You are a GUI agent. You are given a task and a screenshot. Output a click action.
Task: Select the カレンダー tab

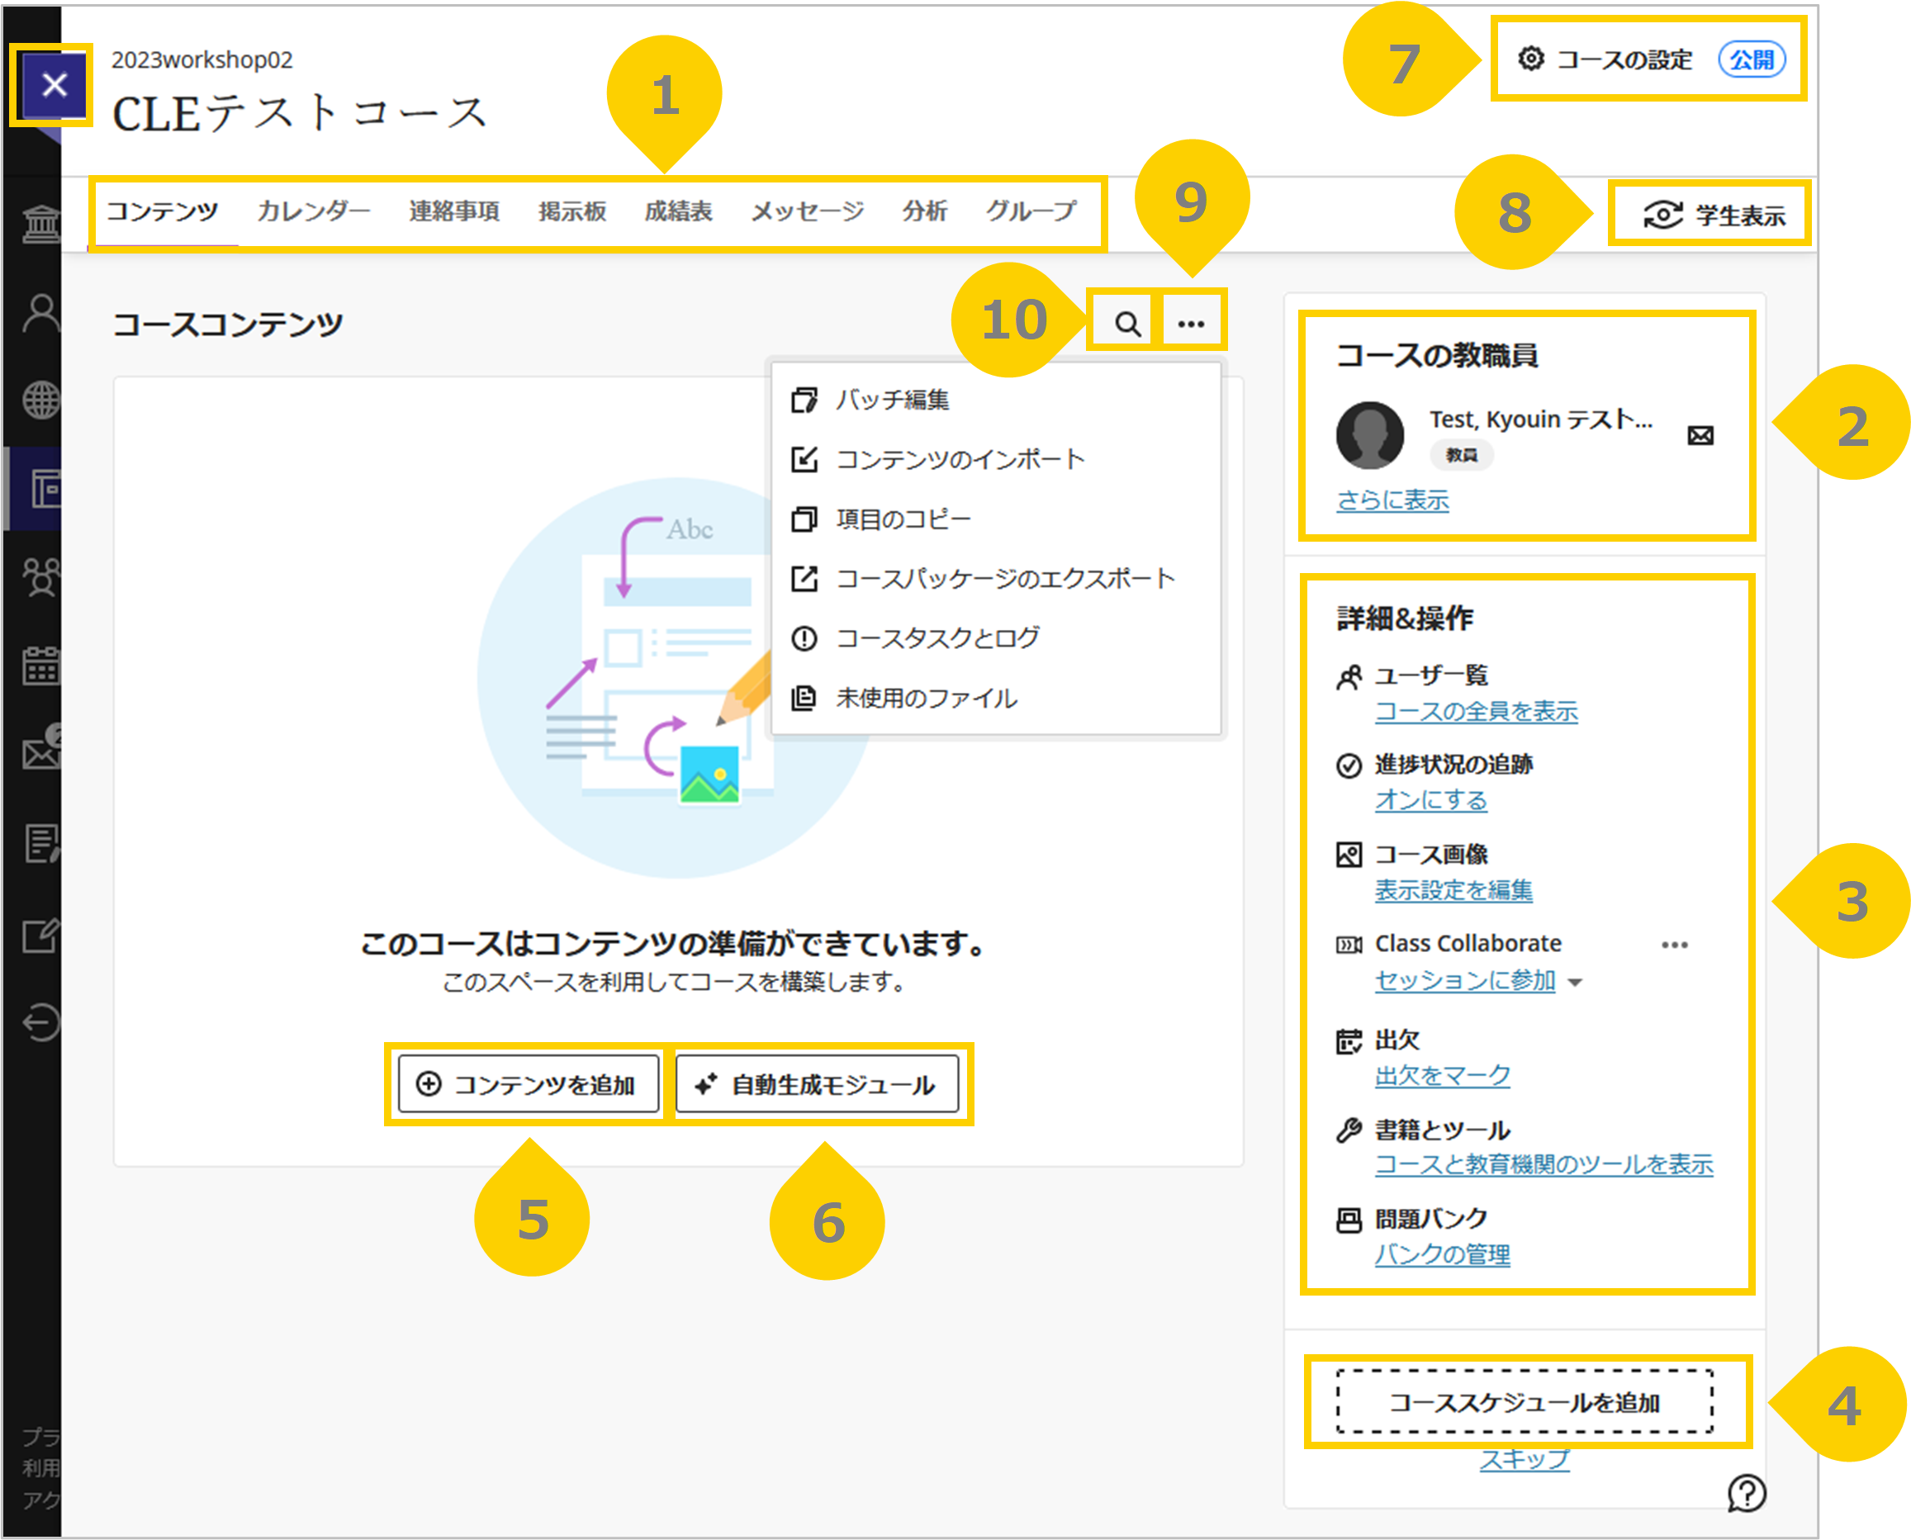tap(313, 211)
